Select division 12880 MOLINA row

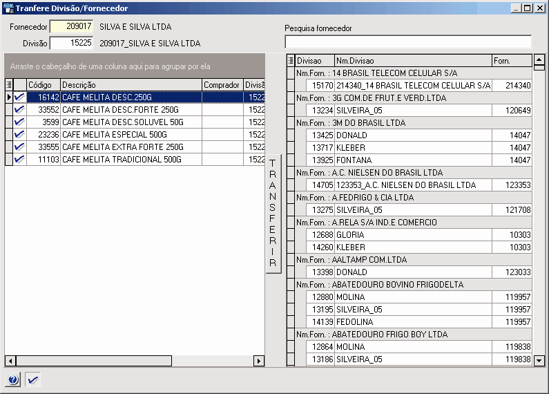(419, 297)
